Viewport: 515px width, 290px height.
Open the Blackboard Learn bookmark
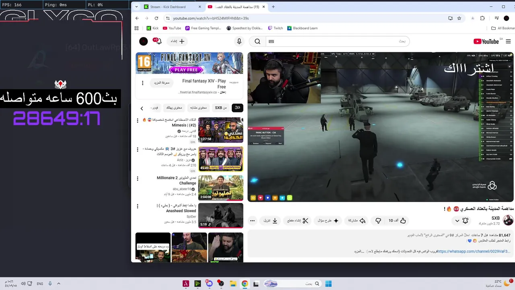[303, 28]
